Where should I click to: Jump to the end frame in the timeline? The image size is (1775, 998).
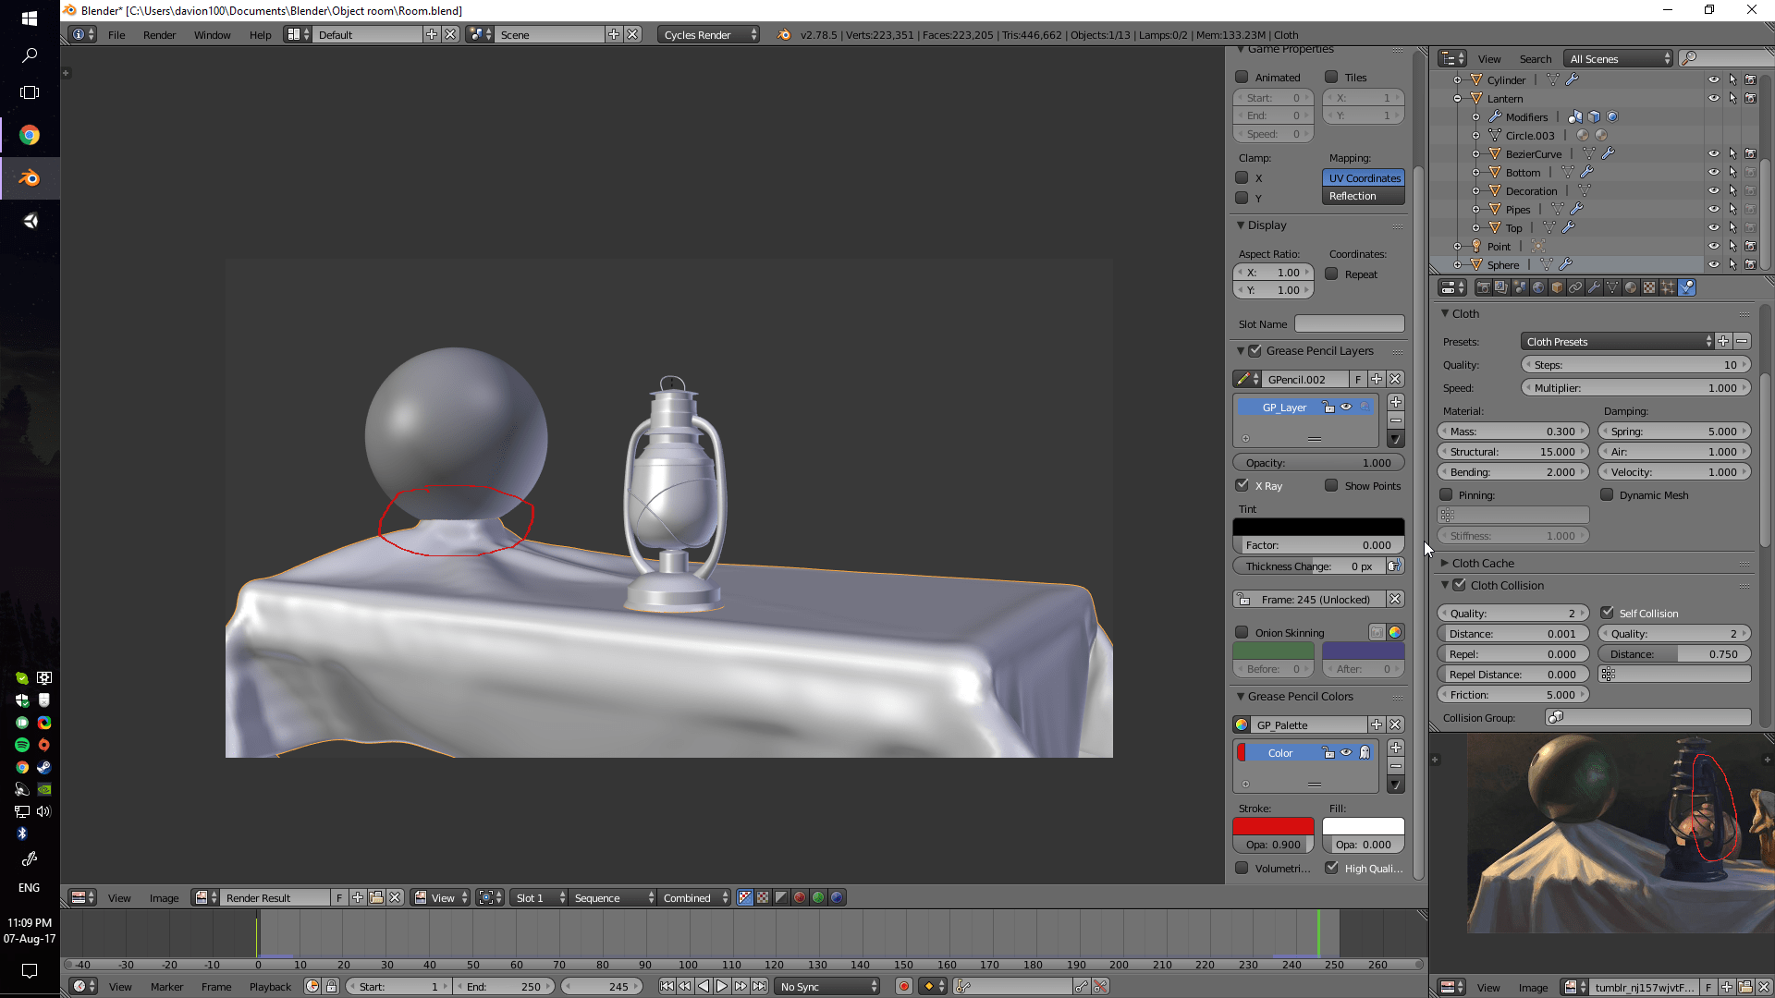click(759, 986)
